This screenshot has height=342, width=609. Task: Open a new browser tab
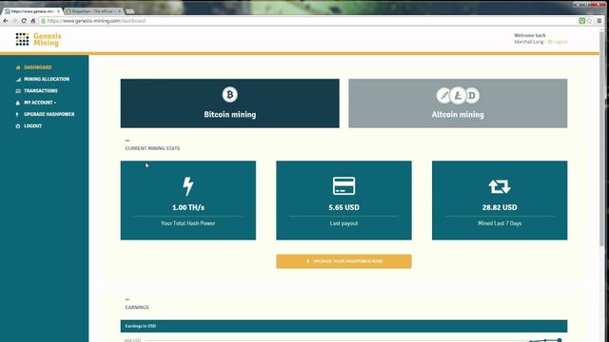pyautogui.click(x=130, y=11)
